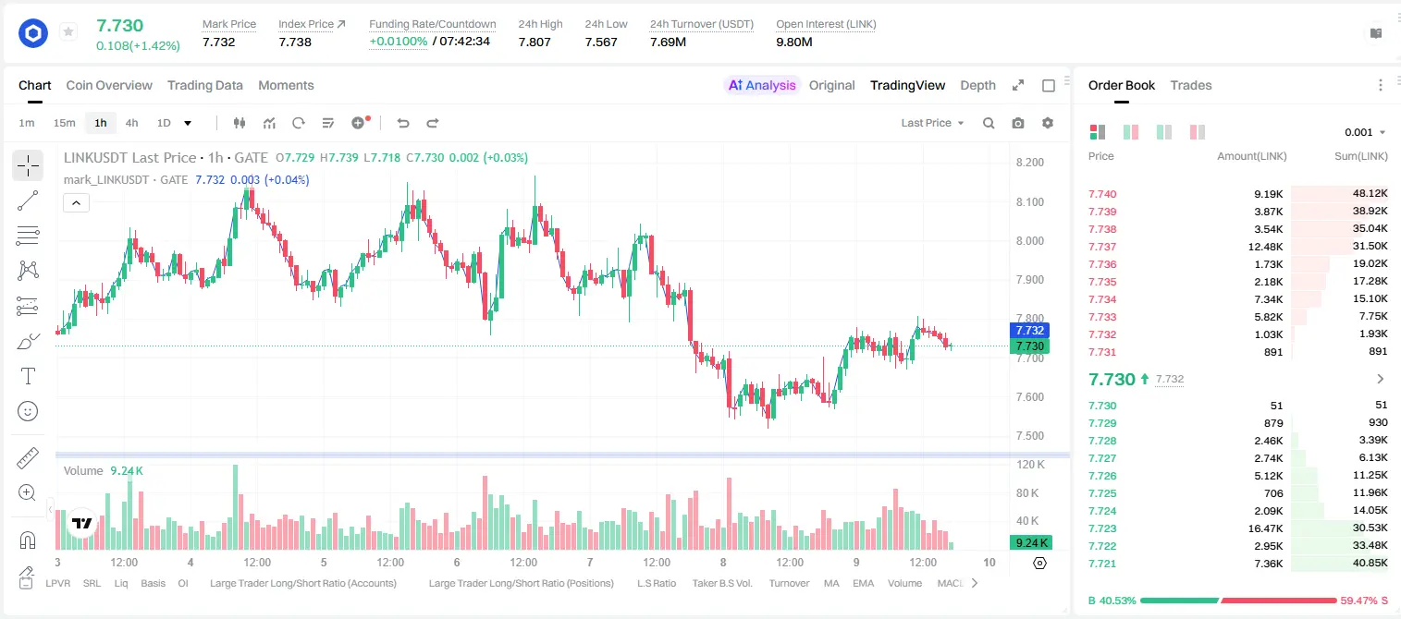Undo the last chart action
Screen dimensions: 1401x619
point(403,123)
